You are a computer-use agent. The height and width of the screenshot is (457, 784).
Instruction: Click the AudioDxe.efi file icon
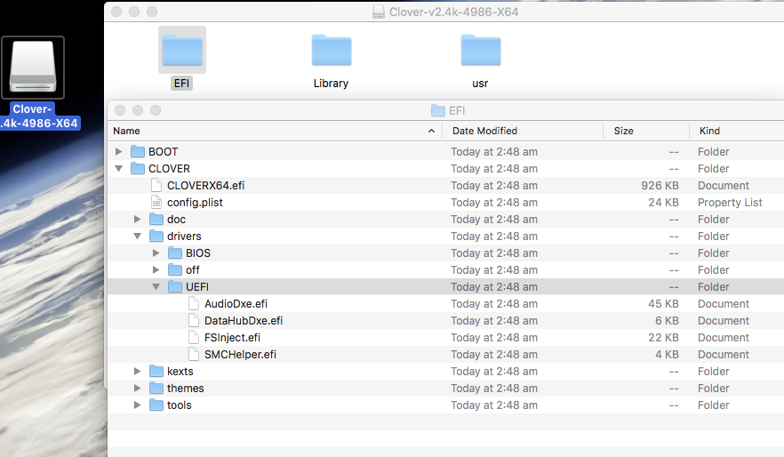click(x=194, y=303)
